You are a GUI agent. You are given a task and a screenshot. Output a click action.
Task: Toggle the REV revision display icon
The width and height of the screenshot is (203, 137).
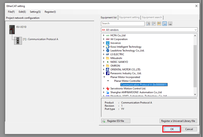coord(165,23)
